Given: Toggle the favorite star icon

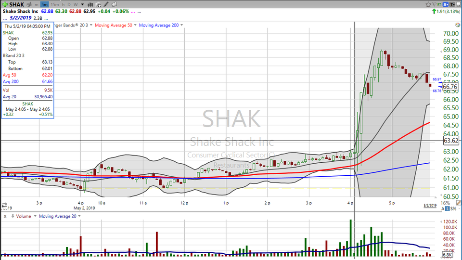Looking at the screenshot, I should click(x=428, y=4).
